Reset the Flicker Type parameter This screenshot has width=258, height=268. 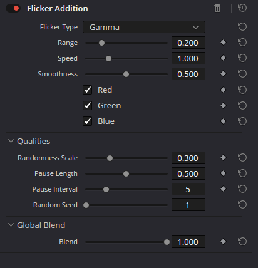242,27
